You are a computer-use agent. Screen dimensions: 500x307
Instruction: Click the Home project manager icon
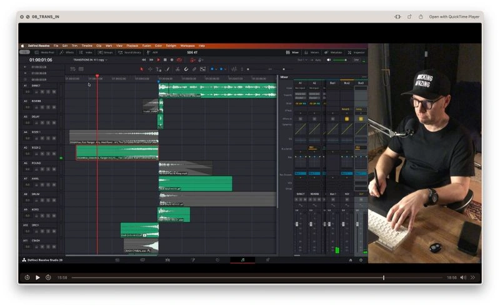coord(351,260)
